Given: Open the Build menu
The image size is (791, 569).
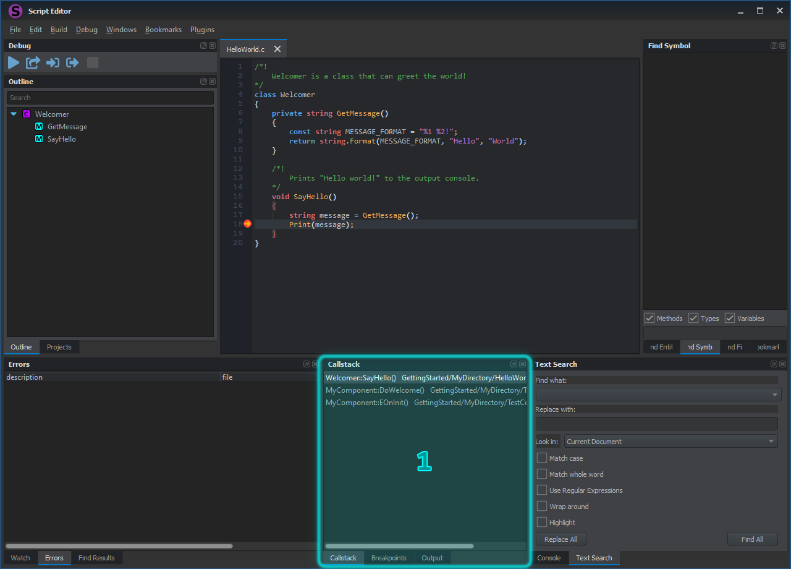Looking at the screenshot, I should click(x=59, y=30).
